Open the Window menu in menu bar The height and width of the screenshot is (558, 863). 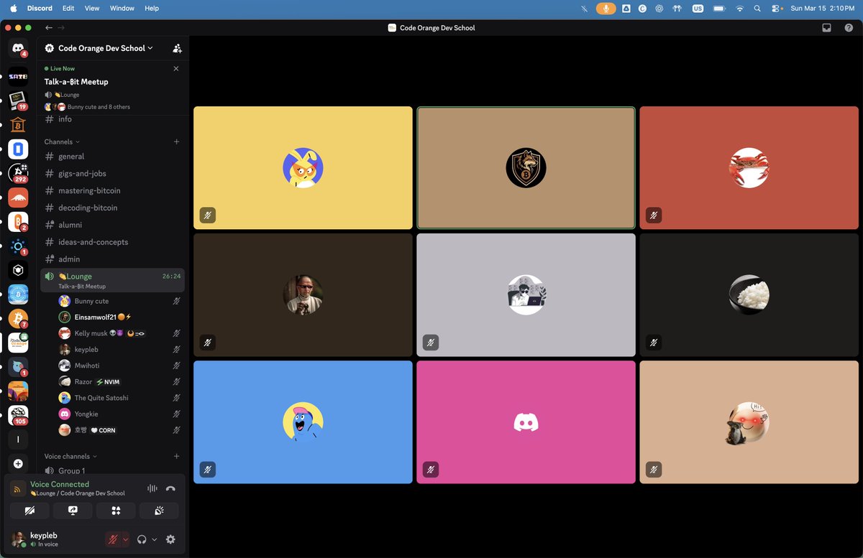coord(122,9)
